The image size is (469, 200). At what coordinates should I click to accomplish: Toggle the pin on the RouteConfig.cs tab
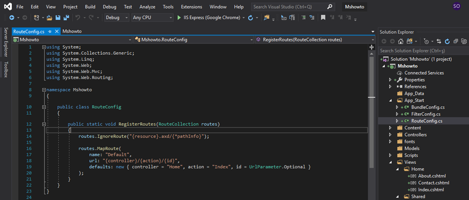50,31
